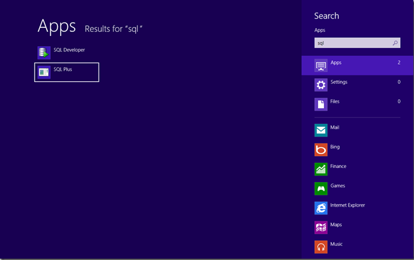
Task: Click the "Apps" category label
Action: tap(336, 63)
